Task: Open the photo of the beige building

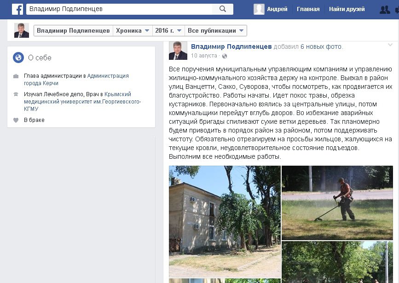Action: (225, 221)
